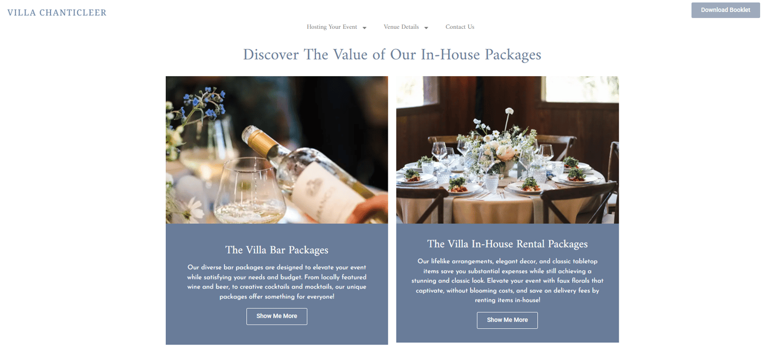783x362 pixels.
Task: Open the Hosting Your Event menu
Action: click(332, 27)
